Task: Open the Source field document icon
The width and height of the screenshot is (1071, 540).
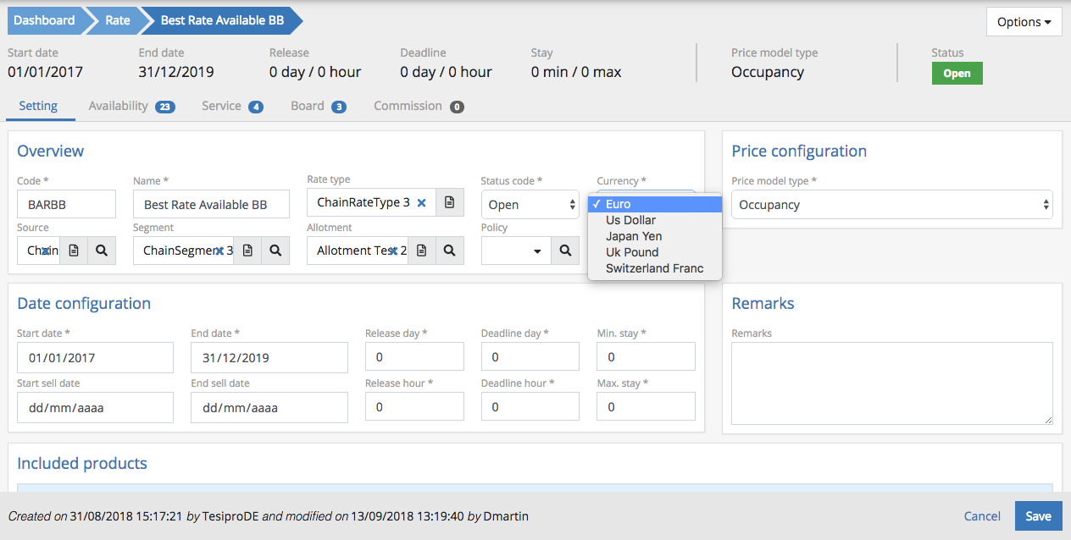Action: tap(74, 251)
